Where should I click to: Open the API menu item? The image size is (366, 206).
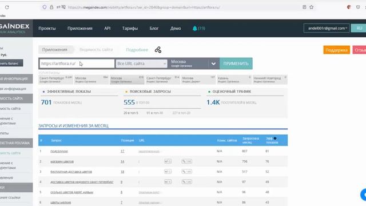coord(108,28)
